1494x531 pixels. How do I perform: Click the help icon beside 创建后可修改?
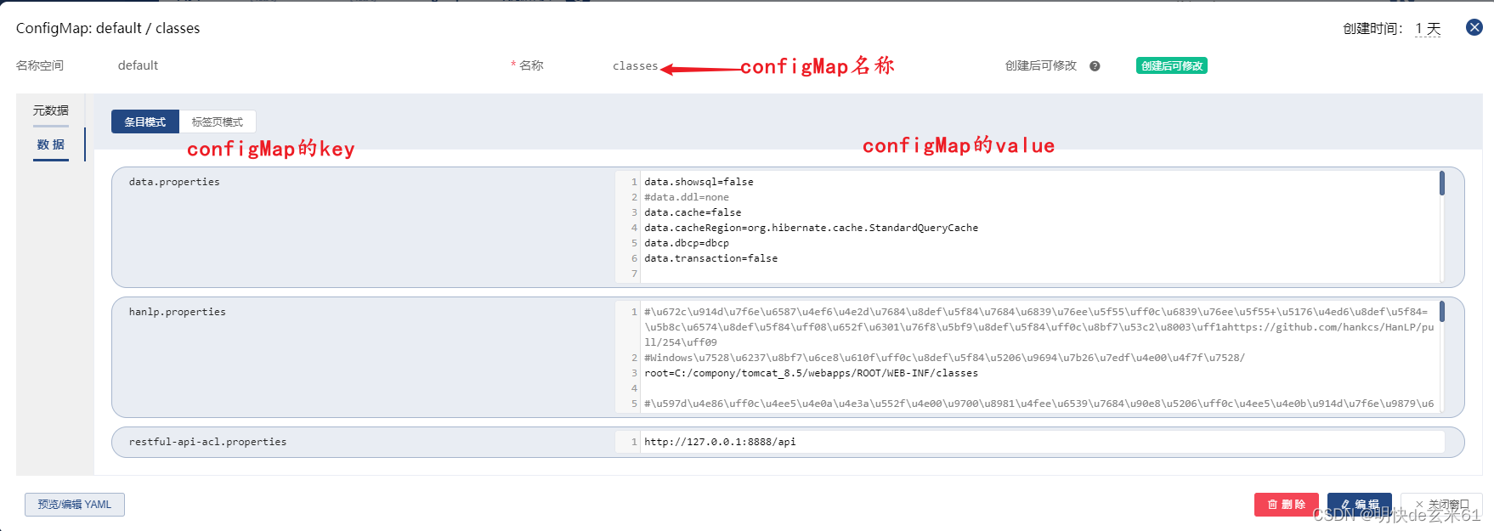coord(1095,66)
